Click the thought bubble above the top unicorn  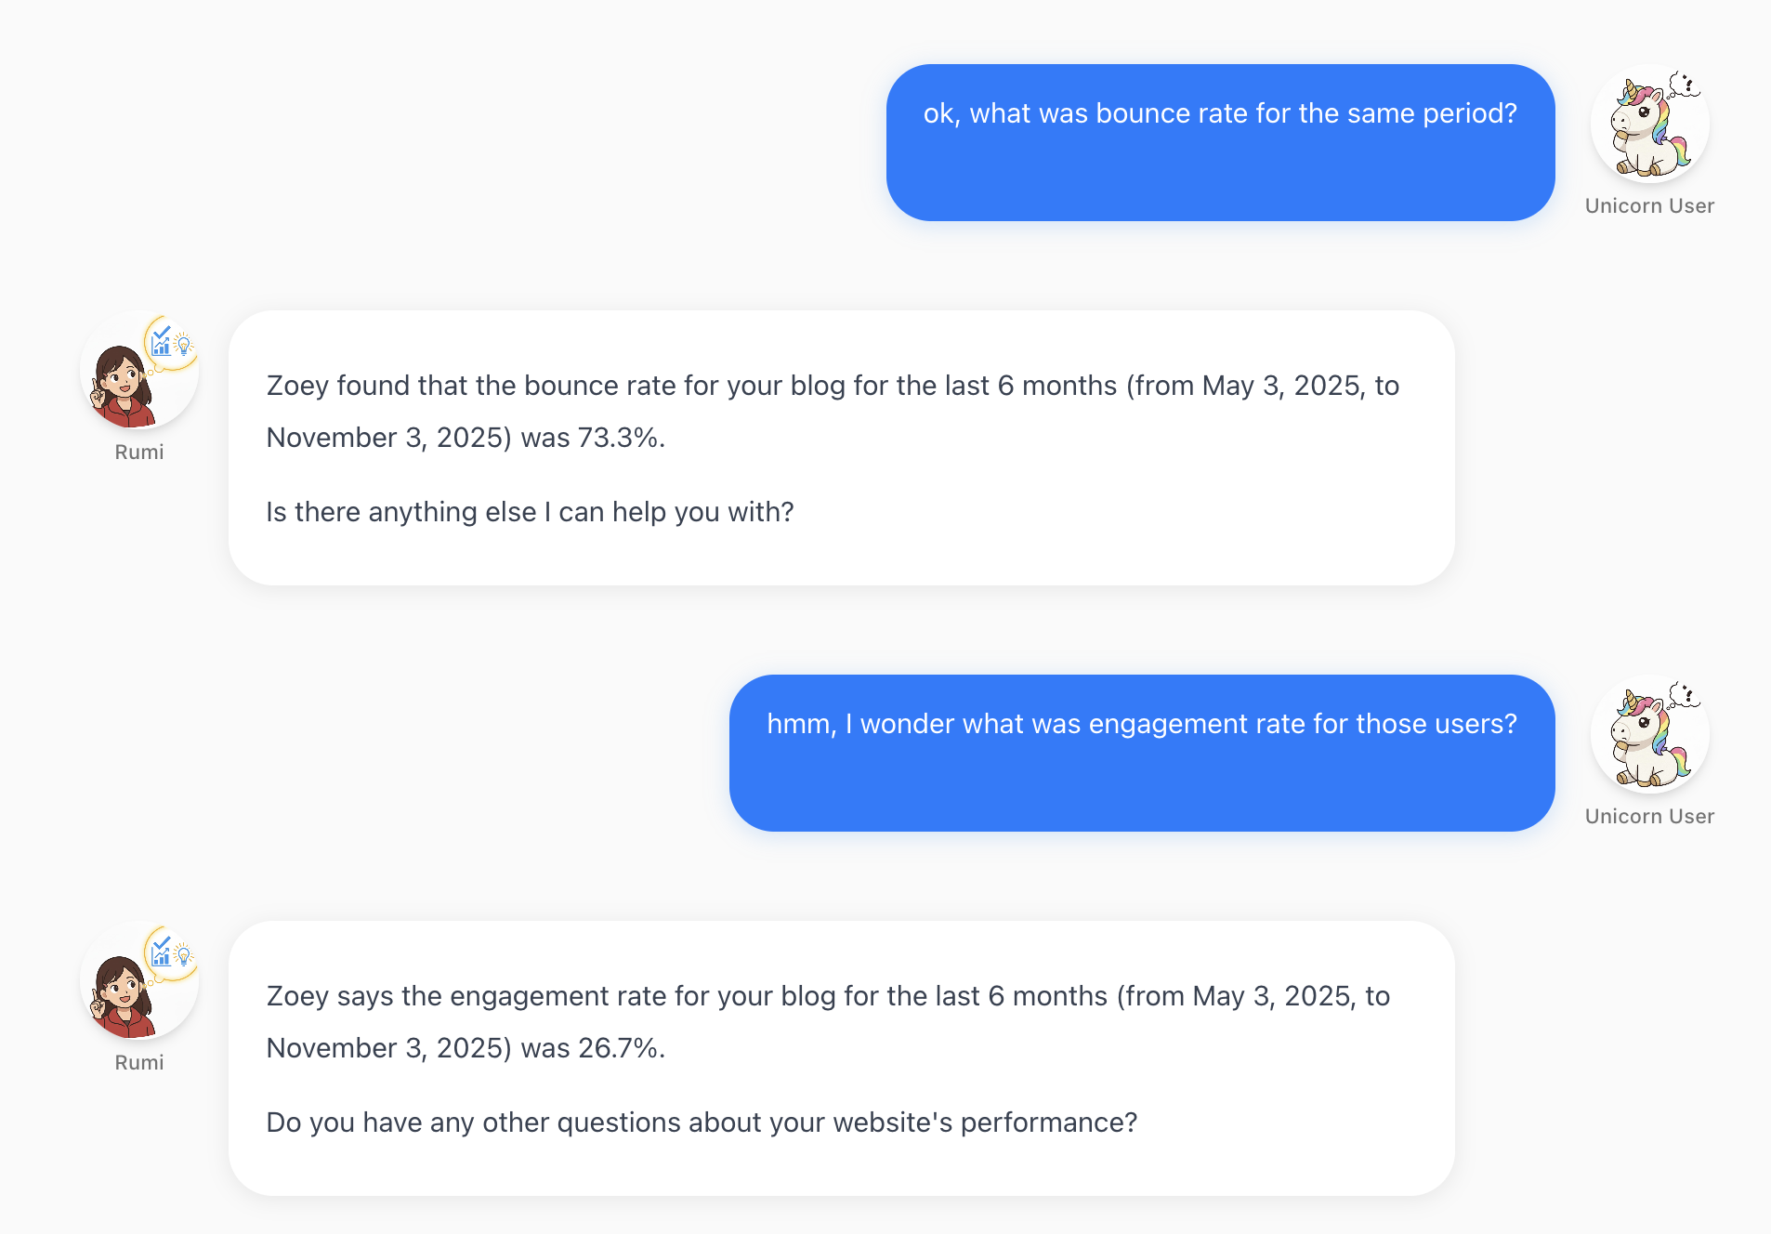tap(1684, 85)
